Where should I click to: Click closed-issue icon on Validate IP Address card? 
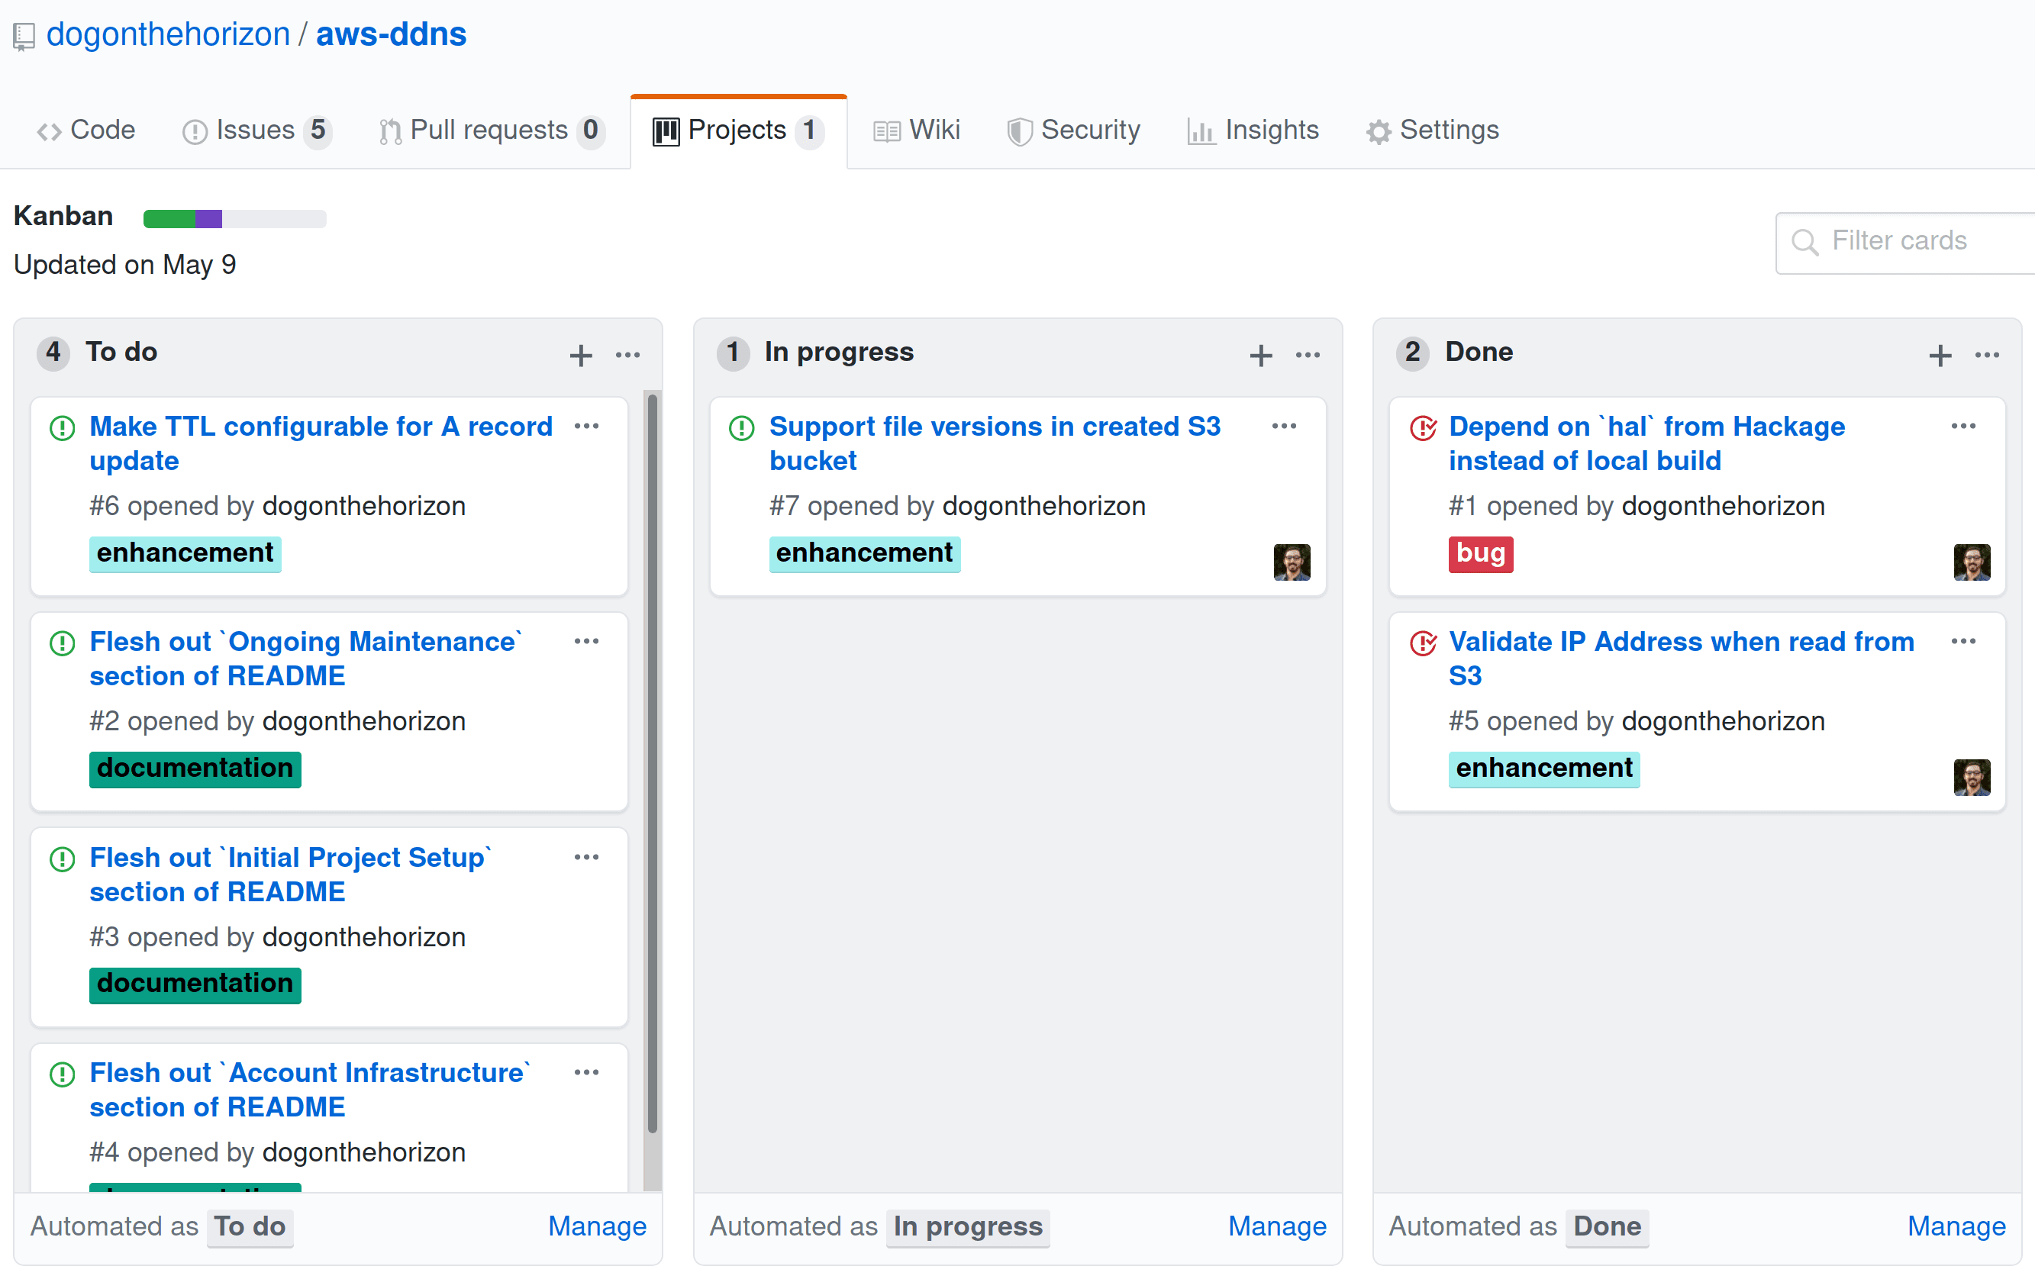1423,644
